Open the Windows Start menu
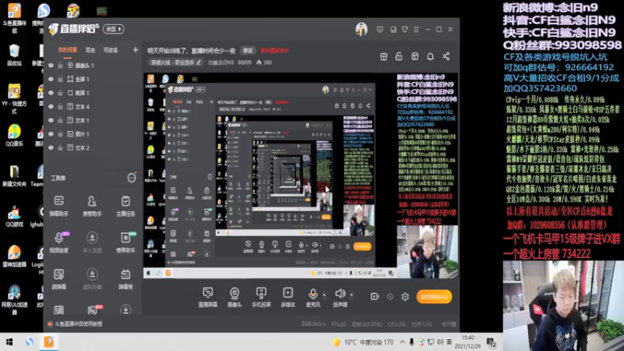Viewport: 624px width, 351px height. tap(9, 342)
